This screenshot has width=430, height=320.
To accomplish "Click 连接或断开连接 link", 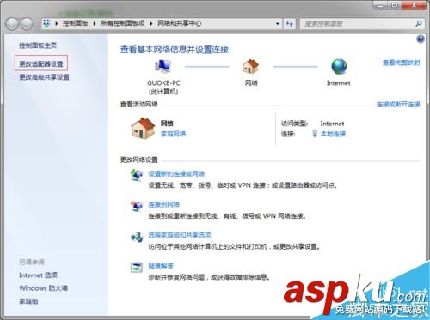I will (x=398, y=105).
